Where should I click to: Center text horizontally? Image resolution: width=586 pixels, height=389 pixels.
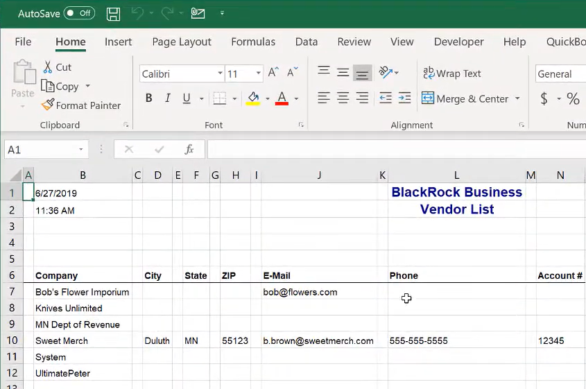pos(343,98)
